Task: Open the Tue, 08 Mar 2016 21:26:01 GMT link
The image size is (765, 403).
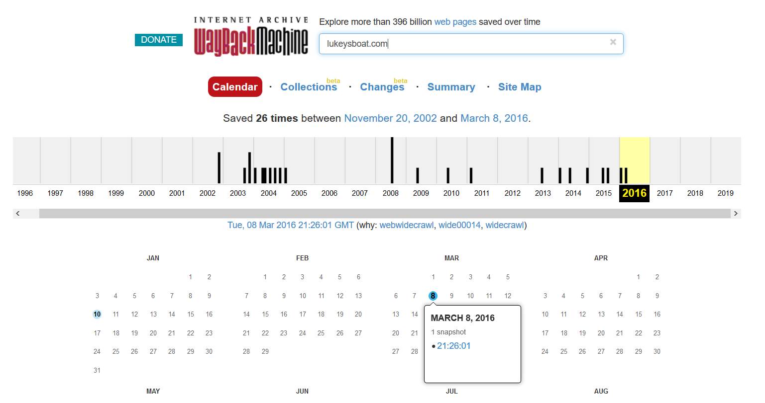Action: pyautogui.click(x=291, y=225)
